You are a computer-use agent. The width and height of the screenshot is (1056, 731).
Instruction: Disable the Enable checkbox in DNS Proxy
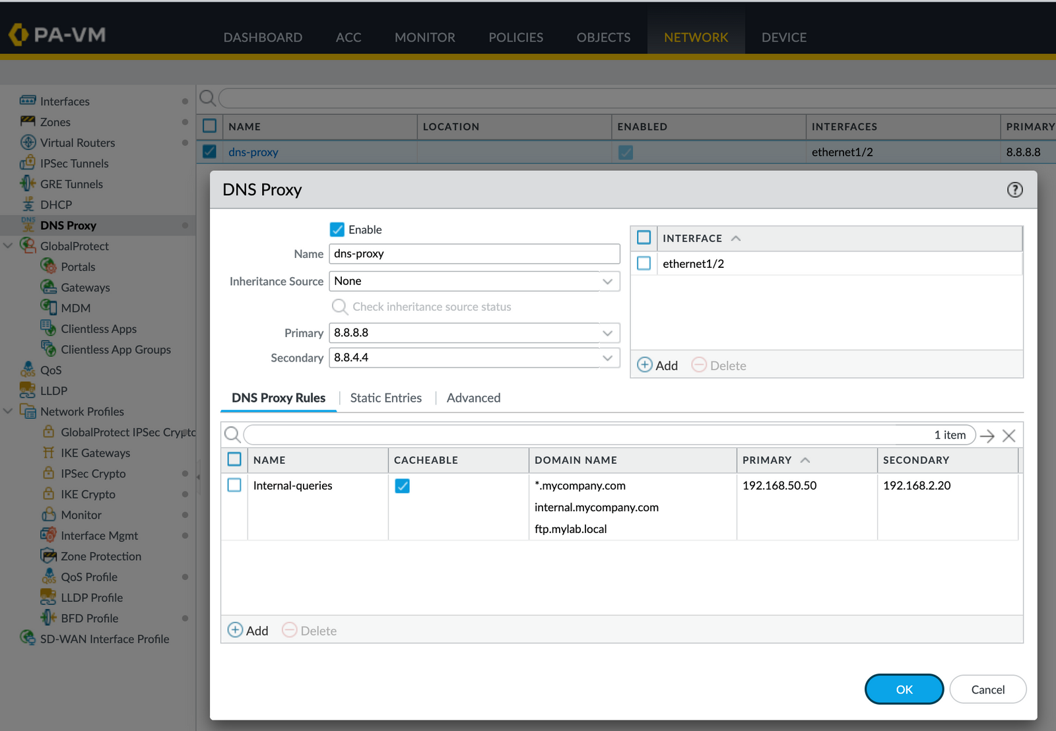[337, 229]
